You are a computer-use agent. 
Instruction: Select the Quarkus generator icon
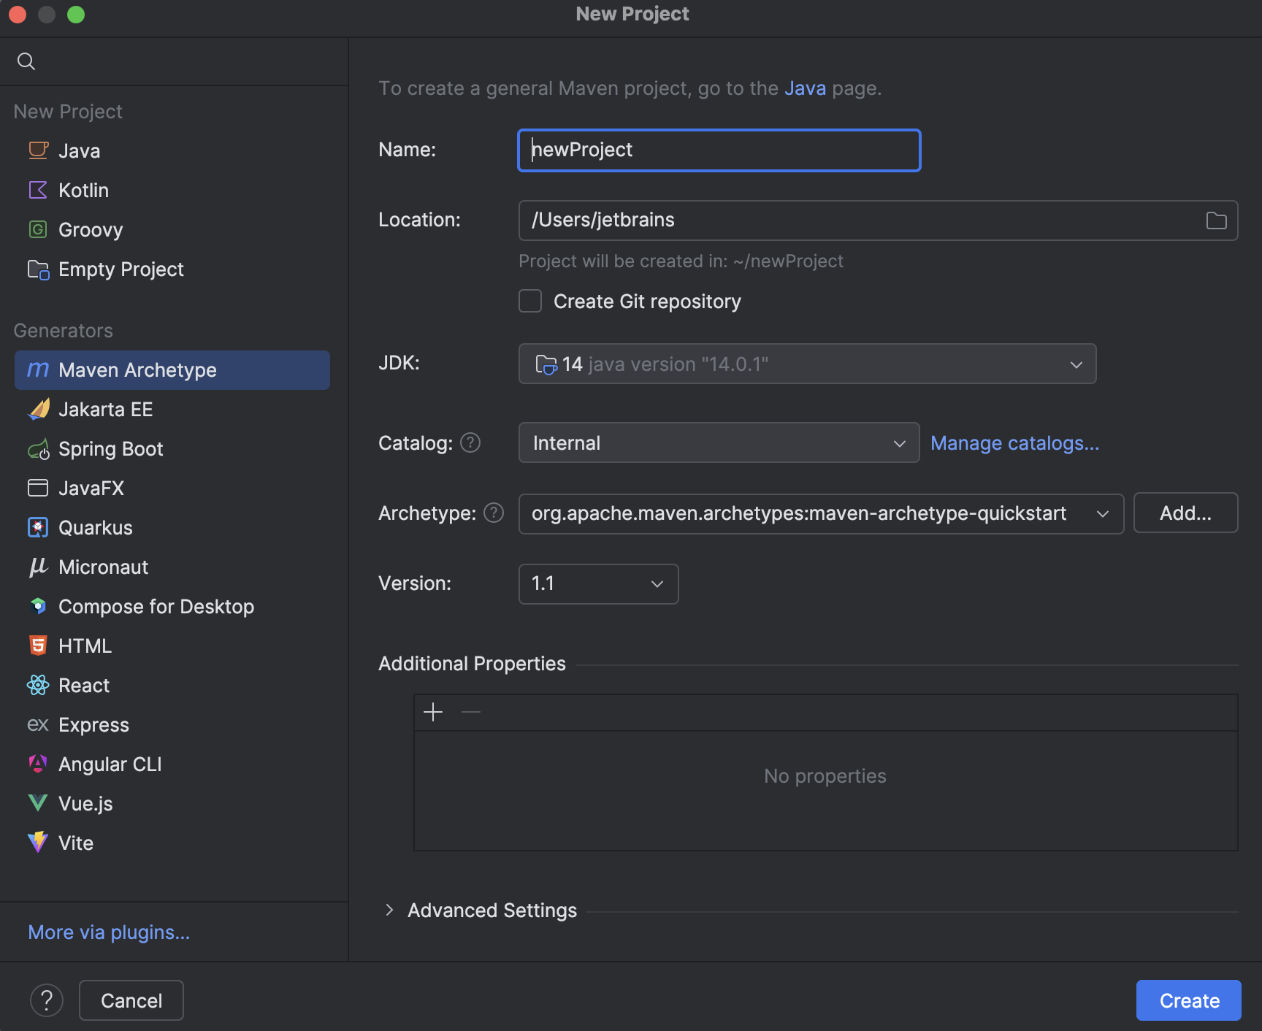tap(38, 527)
